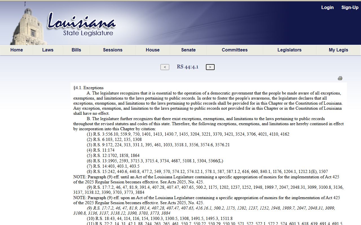This screenshot has width=361, height=225.
Task: Click the Login link
Action: [327, 8]
